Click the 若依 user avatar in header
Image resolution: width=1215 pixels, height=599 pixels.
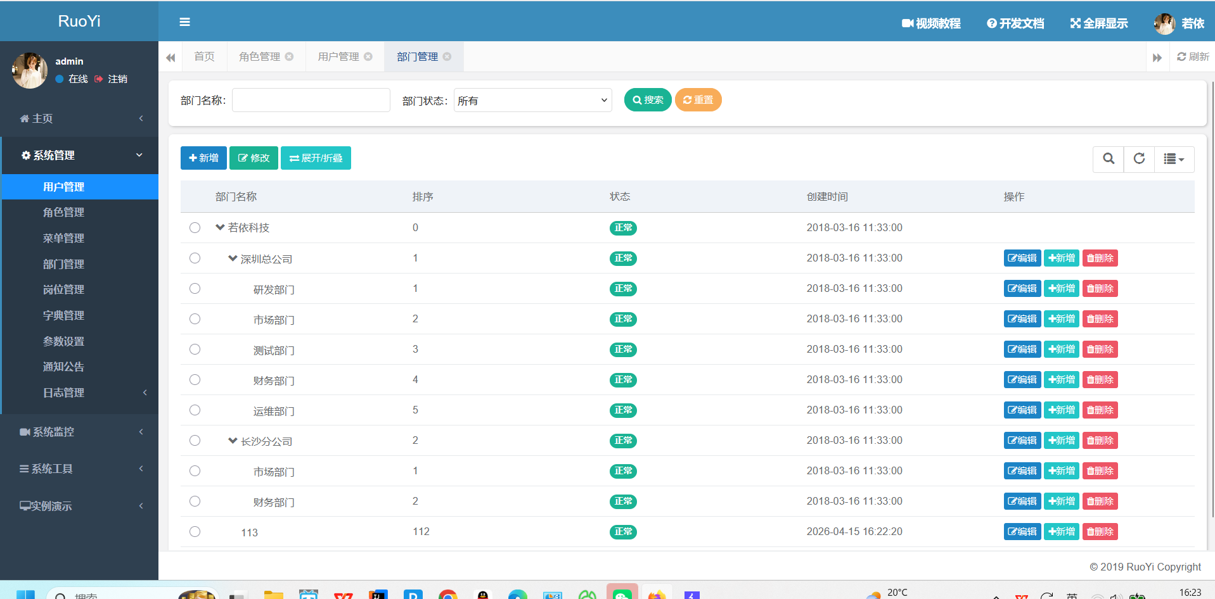1164,23
